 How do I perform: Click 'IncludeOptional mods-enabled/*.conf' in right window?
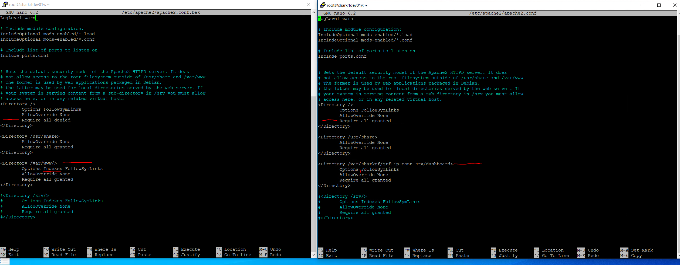click(x=365, y=40)
